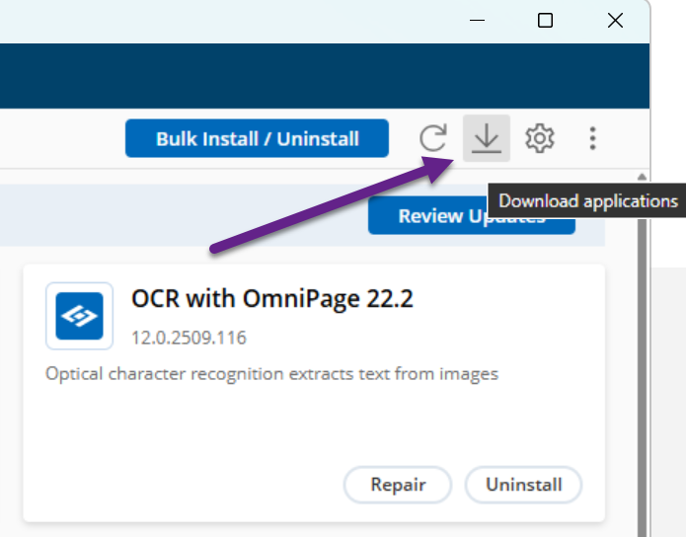Select the OCR with OmniPage 22.2 title
The height and width of the screenshot is (537, 686).
pyautogui.click(x=272, y=299)
